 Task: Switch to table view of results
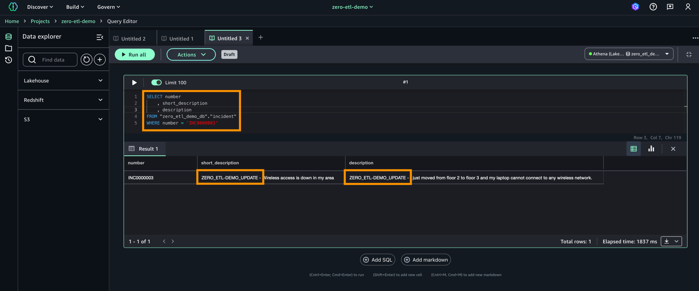pos(633,149)
